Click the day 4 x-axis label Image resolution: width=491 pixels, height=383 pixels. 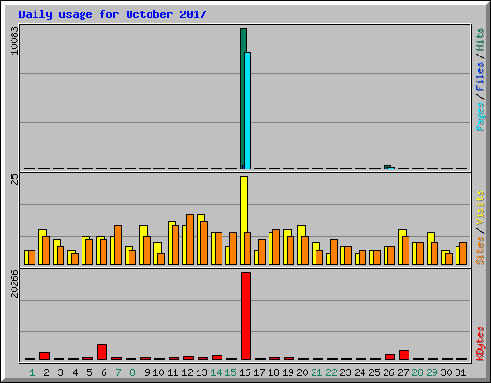point(75,372)
